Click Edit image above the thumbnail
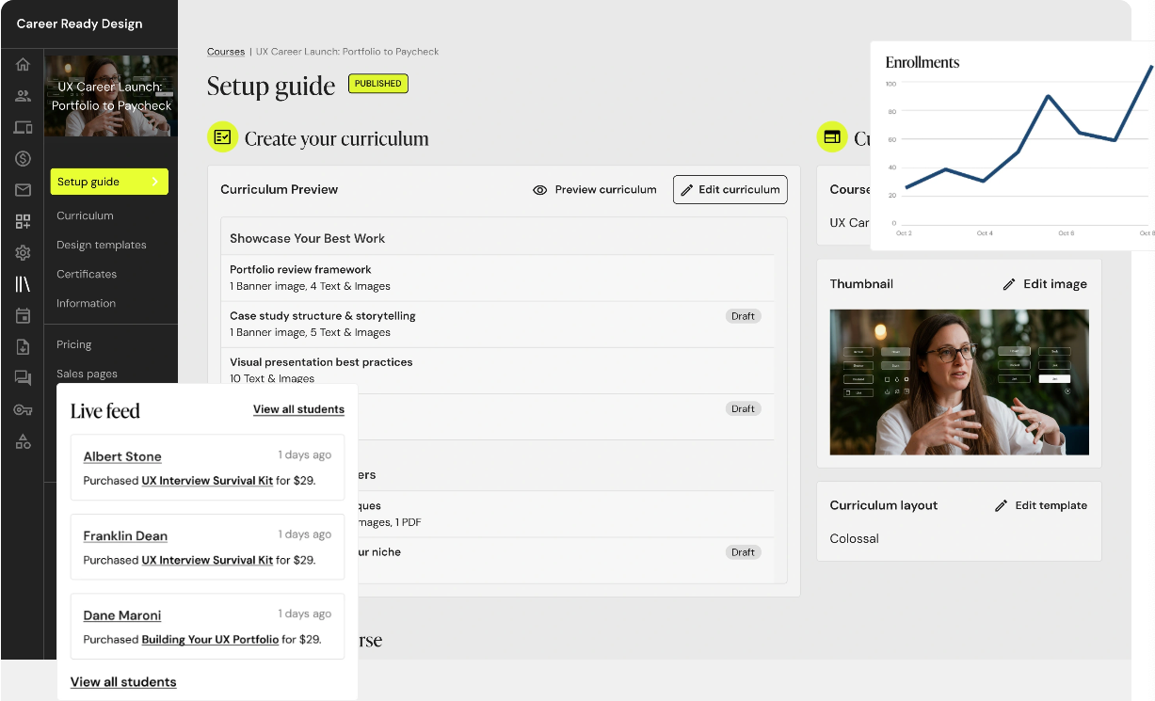This screenshot has width=1155, height=701. coord(1044,284)
